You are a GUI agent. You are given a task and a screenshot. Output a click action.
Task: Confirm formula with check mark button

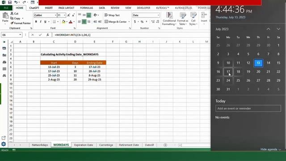click(x=40, y=35)
